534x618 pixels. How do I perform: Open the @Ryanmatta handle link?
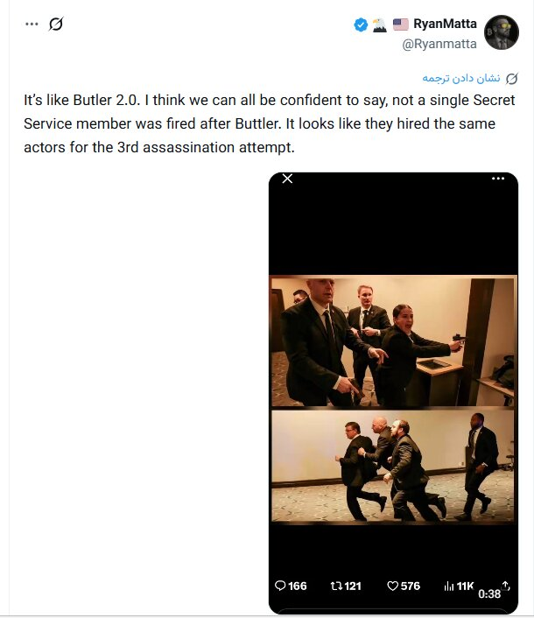(439, 44)
